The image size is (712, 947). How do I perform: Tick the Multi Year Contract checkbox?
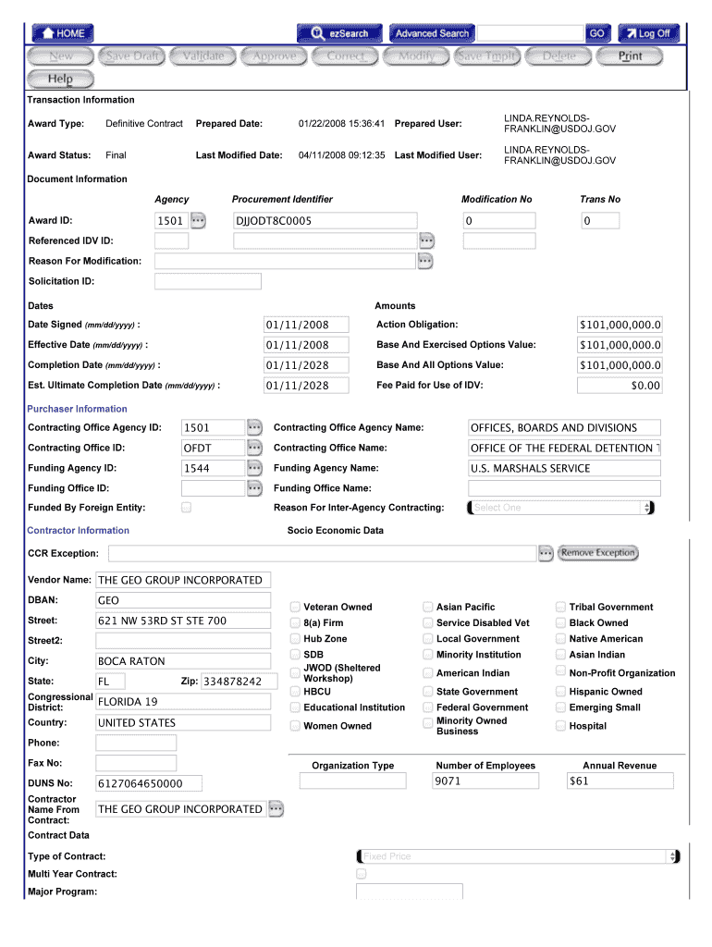tap(362, 874)
